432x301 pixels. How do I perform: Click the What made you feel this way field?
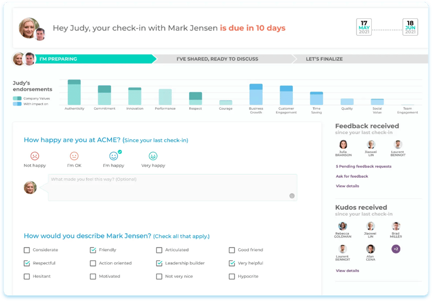(x=172, y=187)
